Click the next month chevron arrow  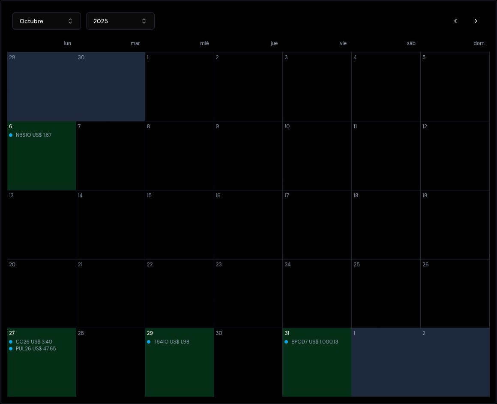pos(476,21)
